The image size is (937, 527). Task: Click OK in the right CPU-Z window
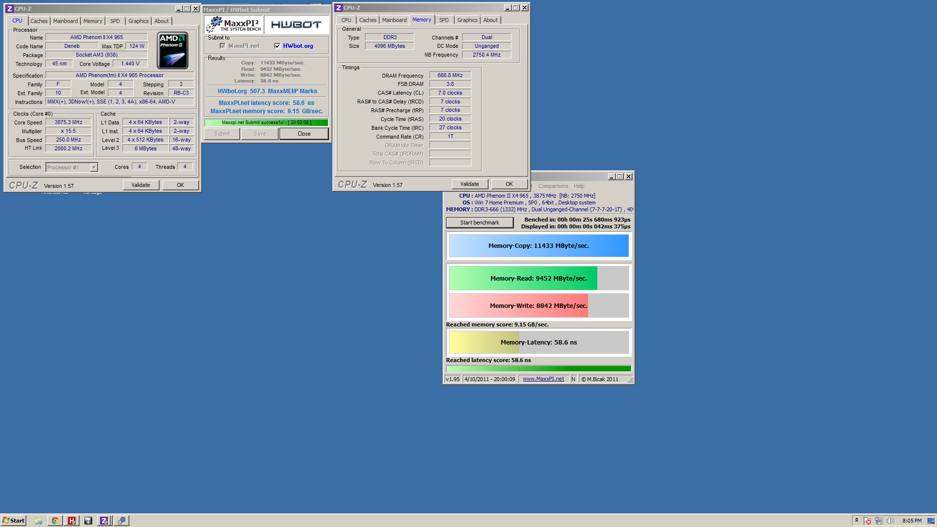point(509,184)
